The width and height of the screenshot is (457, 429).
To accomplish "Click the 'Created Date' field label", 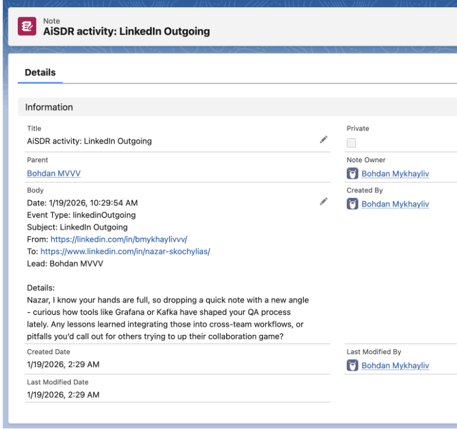I will pyautogui.click(x=48, y=352).
